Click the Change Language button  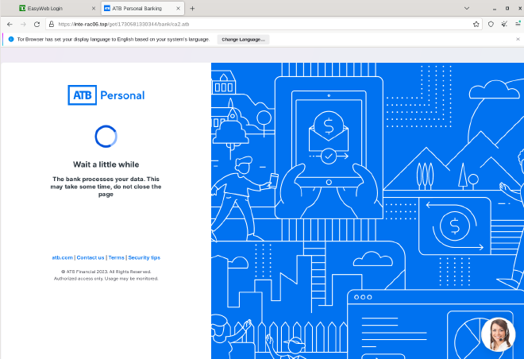(x=243, y=40)
